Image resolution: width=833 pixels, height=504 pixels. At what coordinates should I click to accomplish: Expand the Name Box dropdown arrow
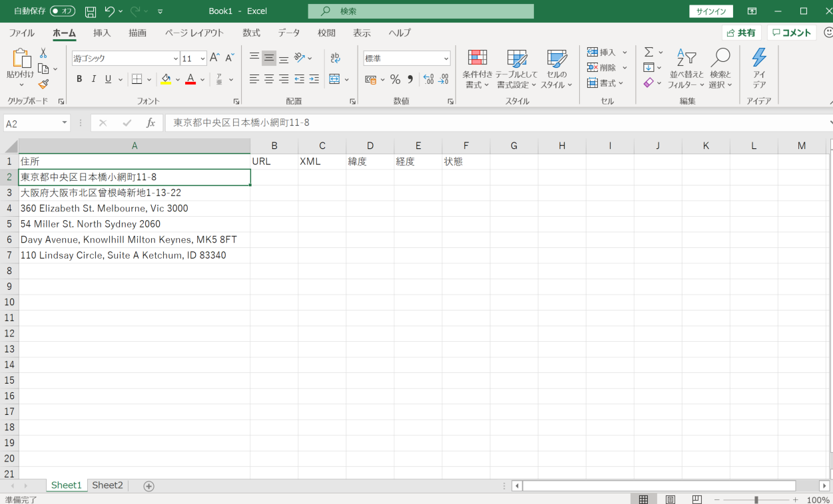(x=65, y=123)
